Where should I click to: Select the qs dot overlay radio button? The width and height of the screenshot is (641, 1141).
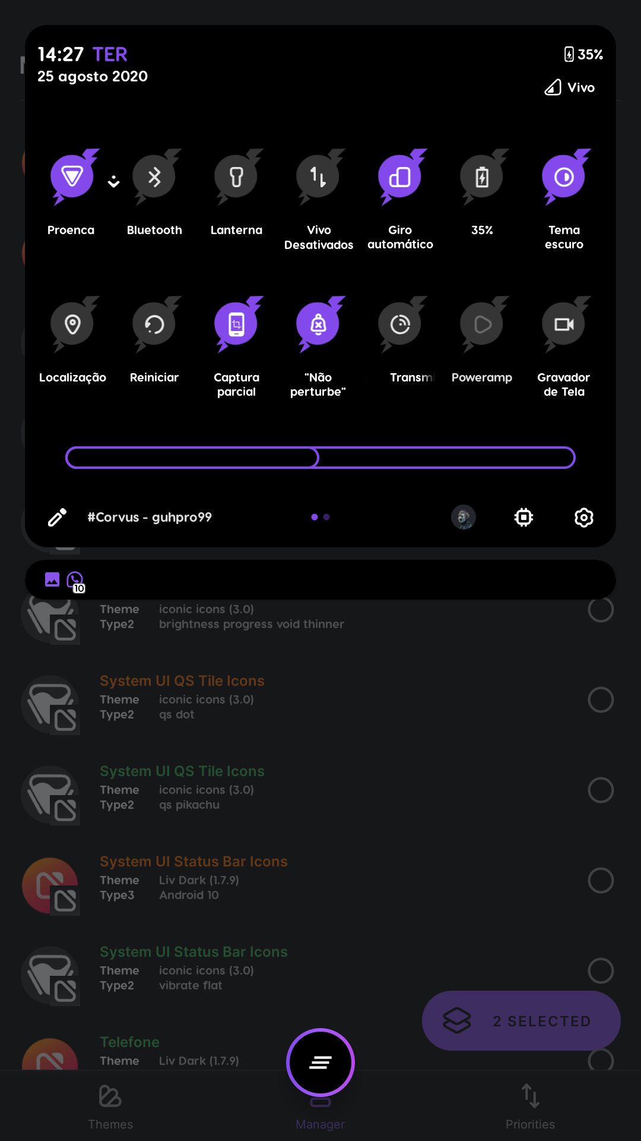coord(601,700)
